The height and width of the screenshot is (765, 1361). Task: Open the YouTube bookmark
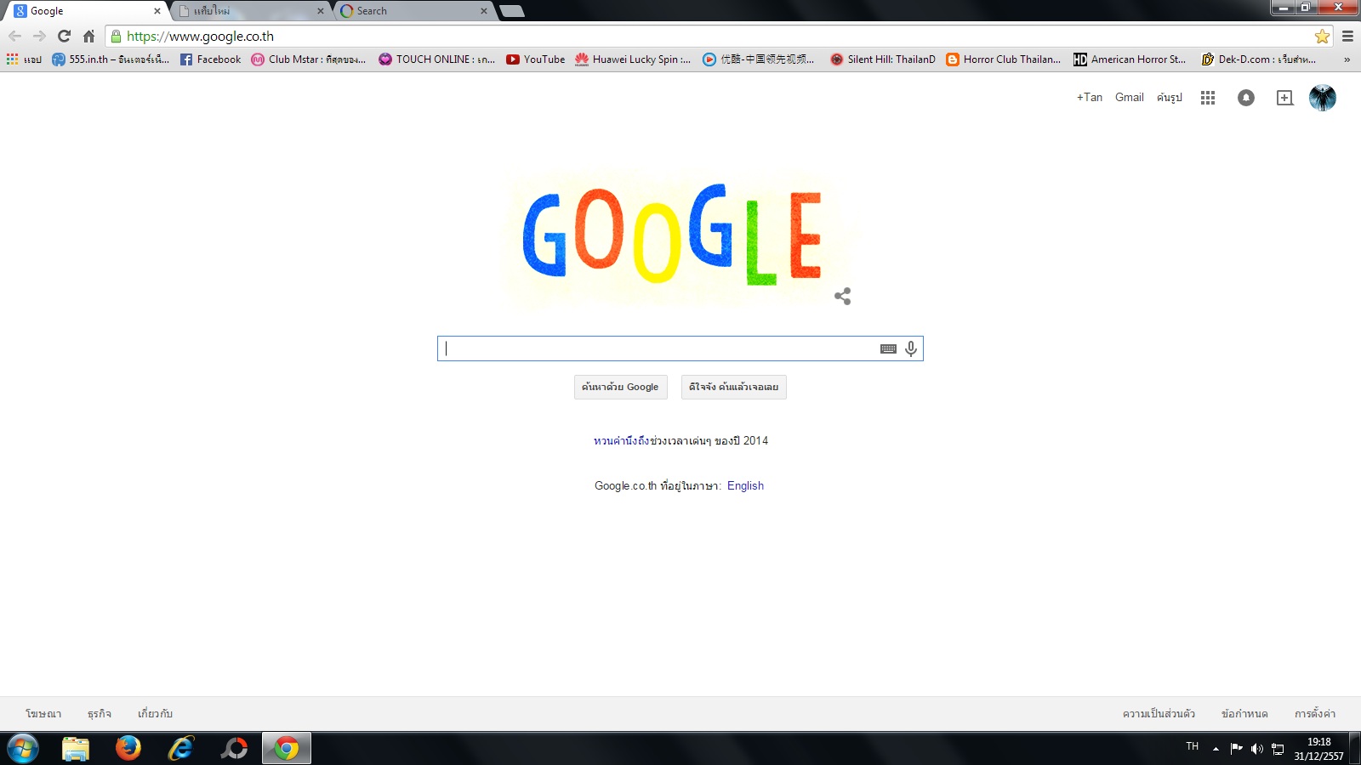pyautogui.click(x=536, y=59)
